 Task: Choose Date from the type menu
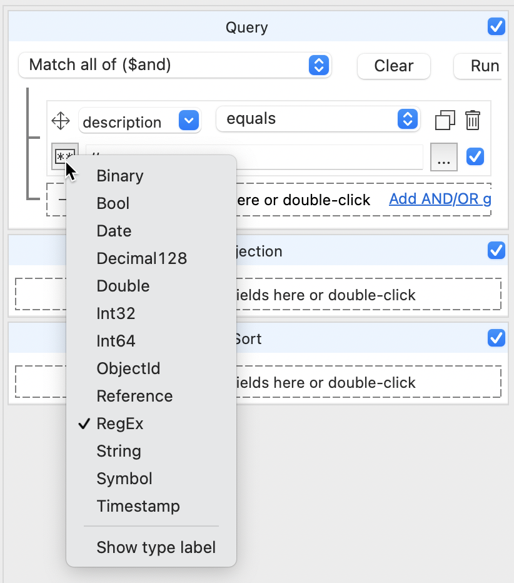point(114,231)
